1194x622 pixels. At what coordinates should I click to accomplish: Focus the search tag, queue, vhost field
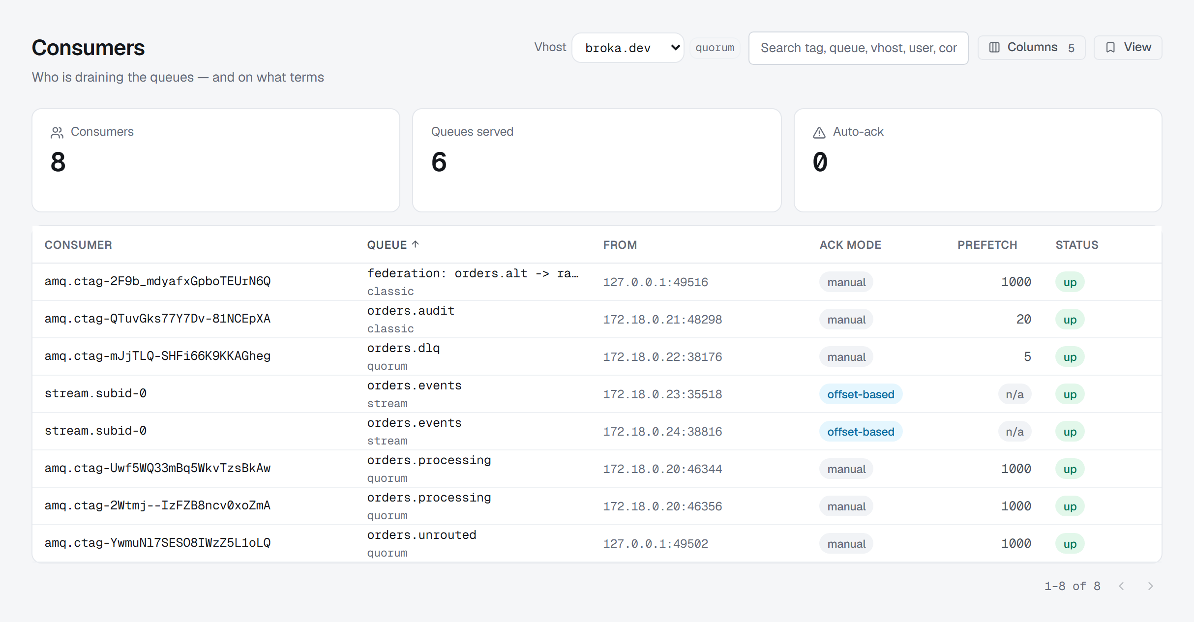pyautogui.click(x=858, y=48)
